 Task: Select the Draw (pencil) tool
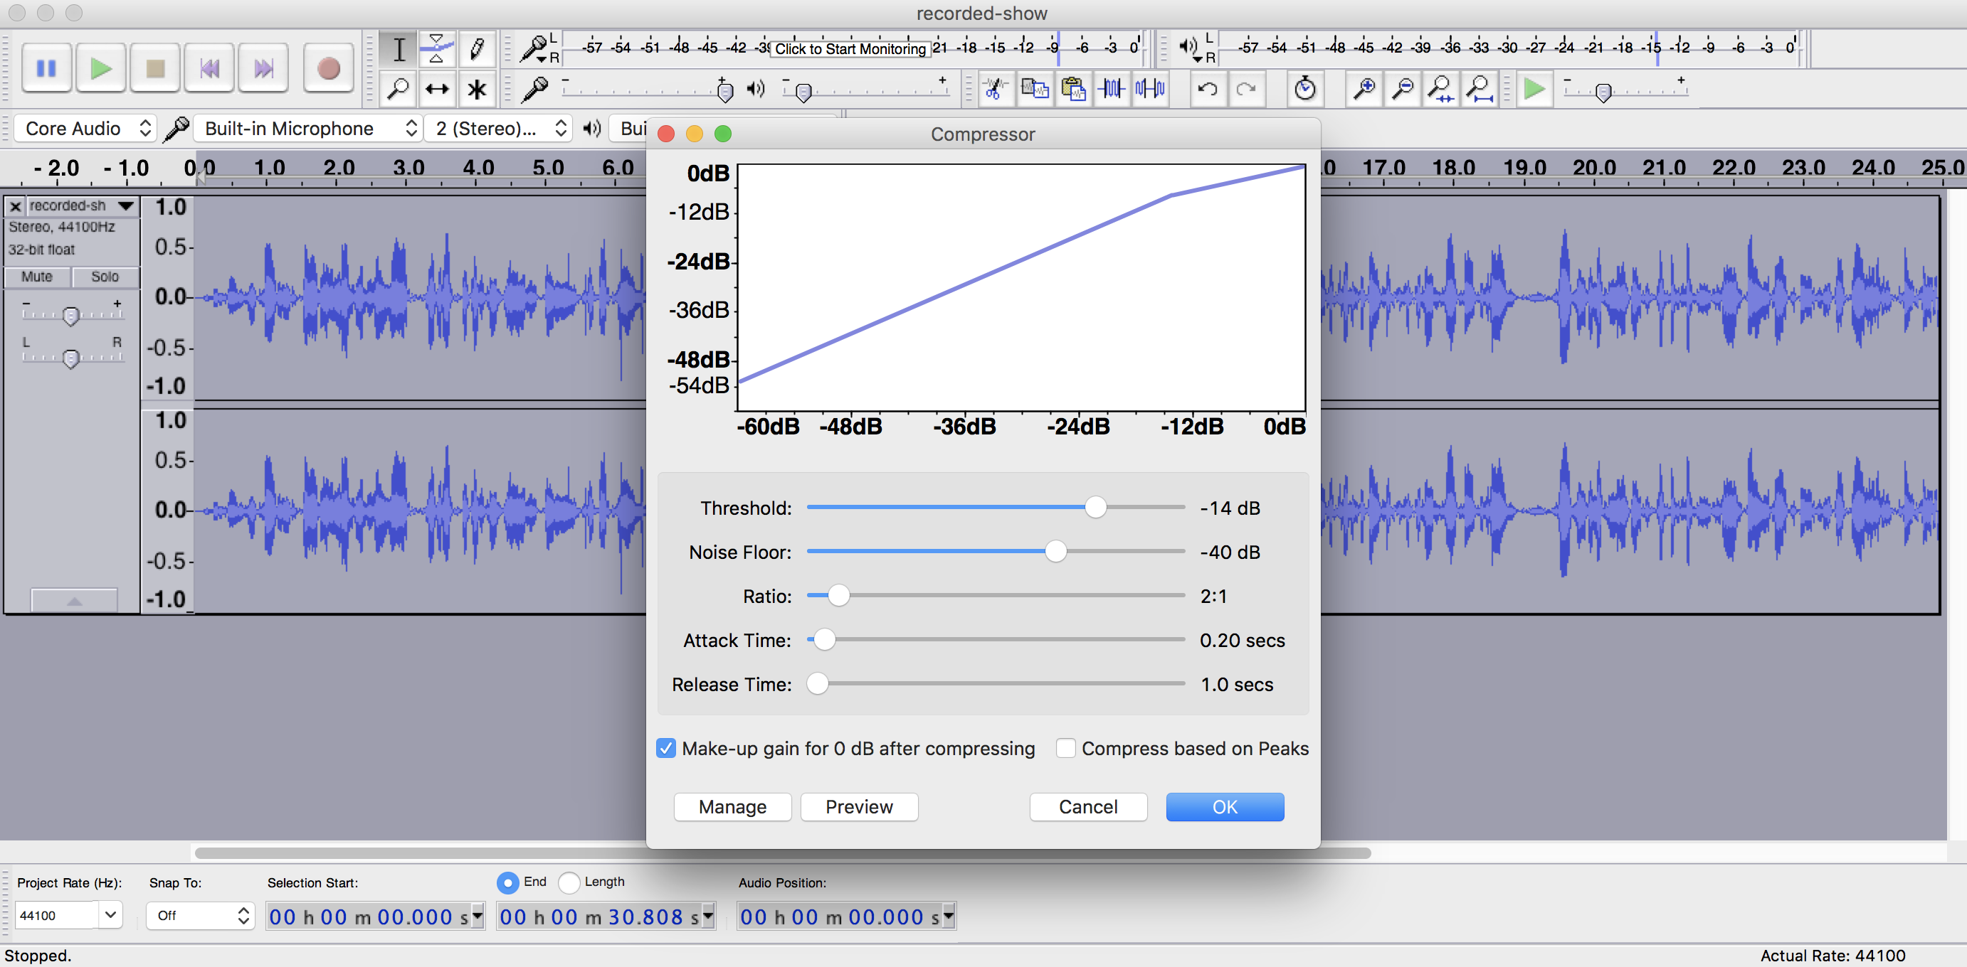point(477,50)
